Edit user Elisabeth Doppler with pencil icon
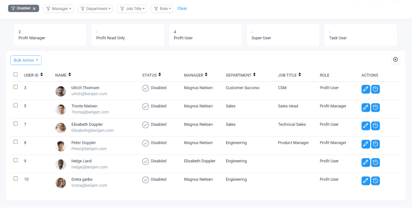 [366, 126]
